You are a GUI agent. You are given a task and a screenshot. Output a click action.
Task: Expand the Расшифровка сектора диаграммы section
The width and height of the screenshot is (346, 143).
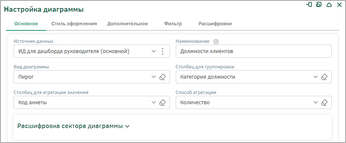73,126
